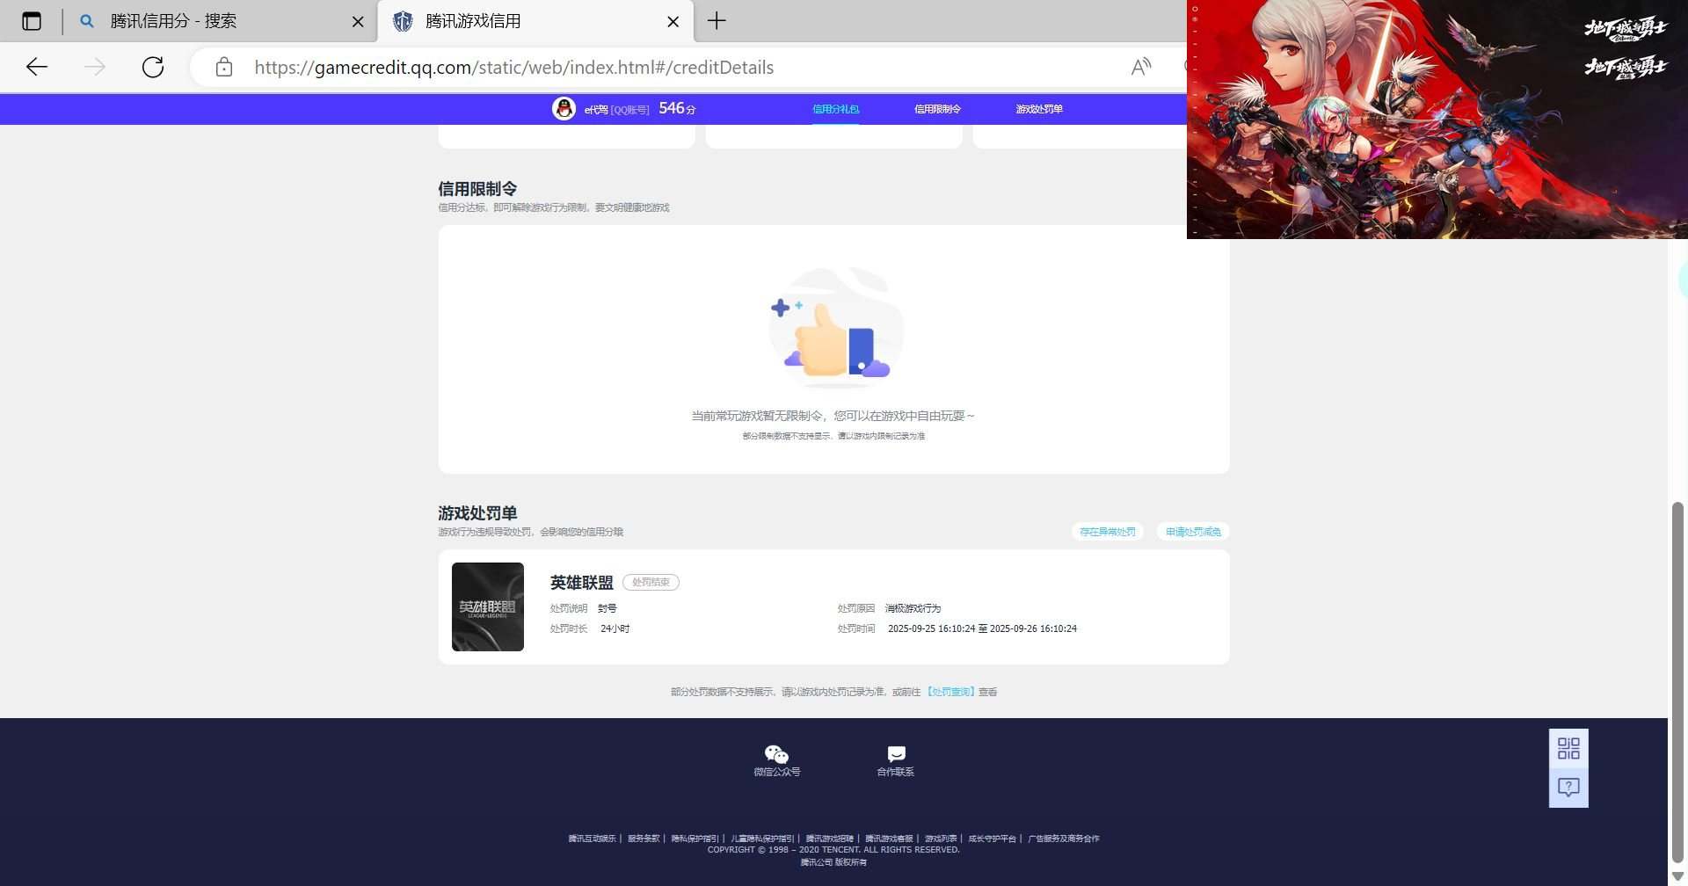Open the 腾讯互动娱乐 footer link
The height and width of the screenshot is (886, 1688).
click(592, 839)
